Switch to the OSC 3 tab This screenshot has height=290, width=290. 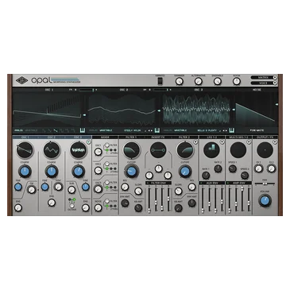point(78,137)
